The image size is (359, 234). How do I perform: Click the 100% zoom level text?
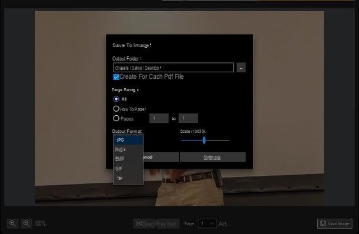tap(40, 223)
